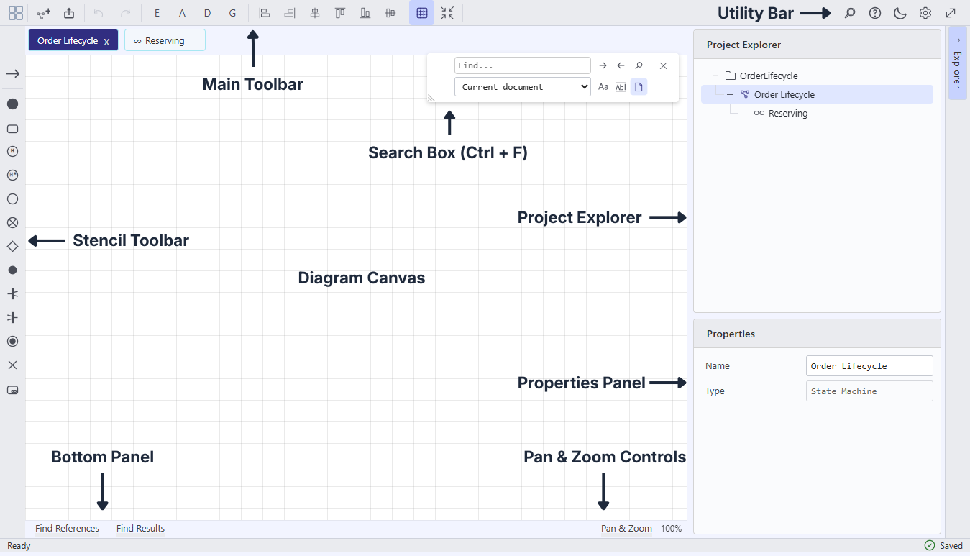Toggle the document page search option
Viewport: 970px width, 556px height.
639,87
